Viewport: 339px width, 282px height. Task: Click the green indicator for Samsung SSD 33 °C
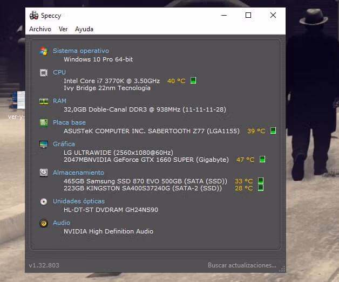point(261,181)
